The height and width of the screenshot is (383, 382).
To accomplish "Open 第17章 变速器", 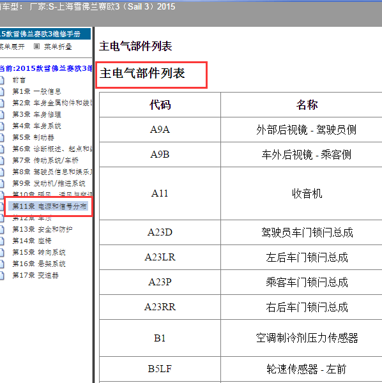I will coord(35,275).
